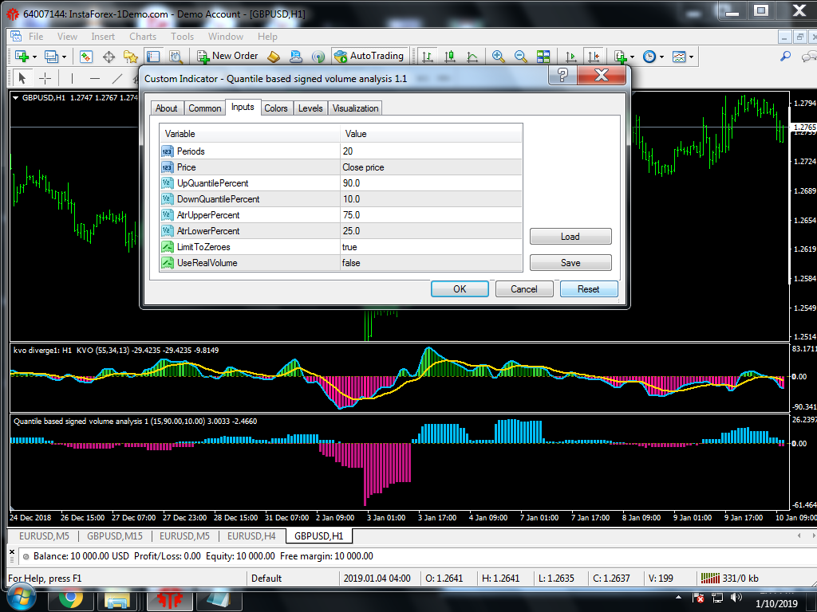This screenshot has width=817, height=612.
Task: Toggle chart Auto Scroll
Action: click(x=571, y=57)
